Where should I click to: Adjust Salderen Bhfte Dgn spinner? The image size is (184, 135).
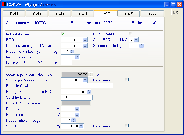142,46
